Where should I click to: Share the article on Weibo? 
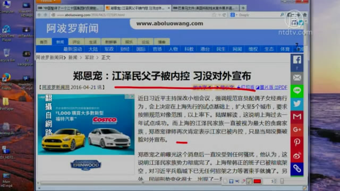click(x=297, y=155)
